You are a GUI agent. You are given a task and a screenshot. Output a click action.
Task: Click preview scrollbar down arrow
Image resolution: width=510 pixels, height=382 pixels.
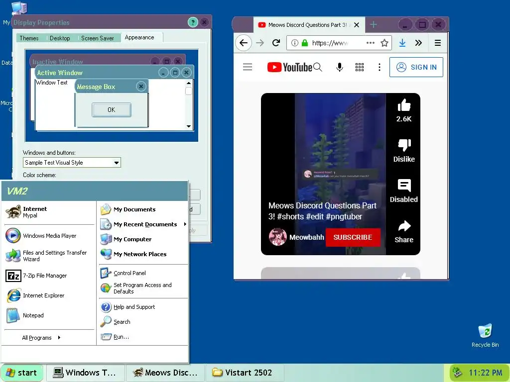coord(189,126)
